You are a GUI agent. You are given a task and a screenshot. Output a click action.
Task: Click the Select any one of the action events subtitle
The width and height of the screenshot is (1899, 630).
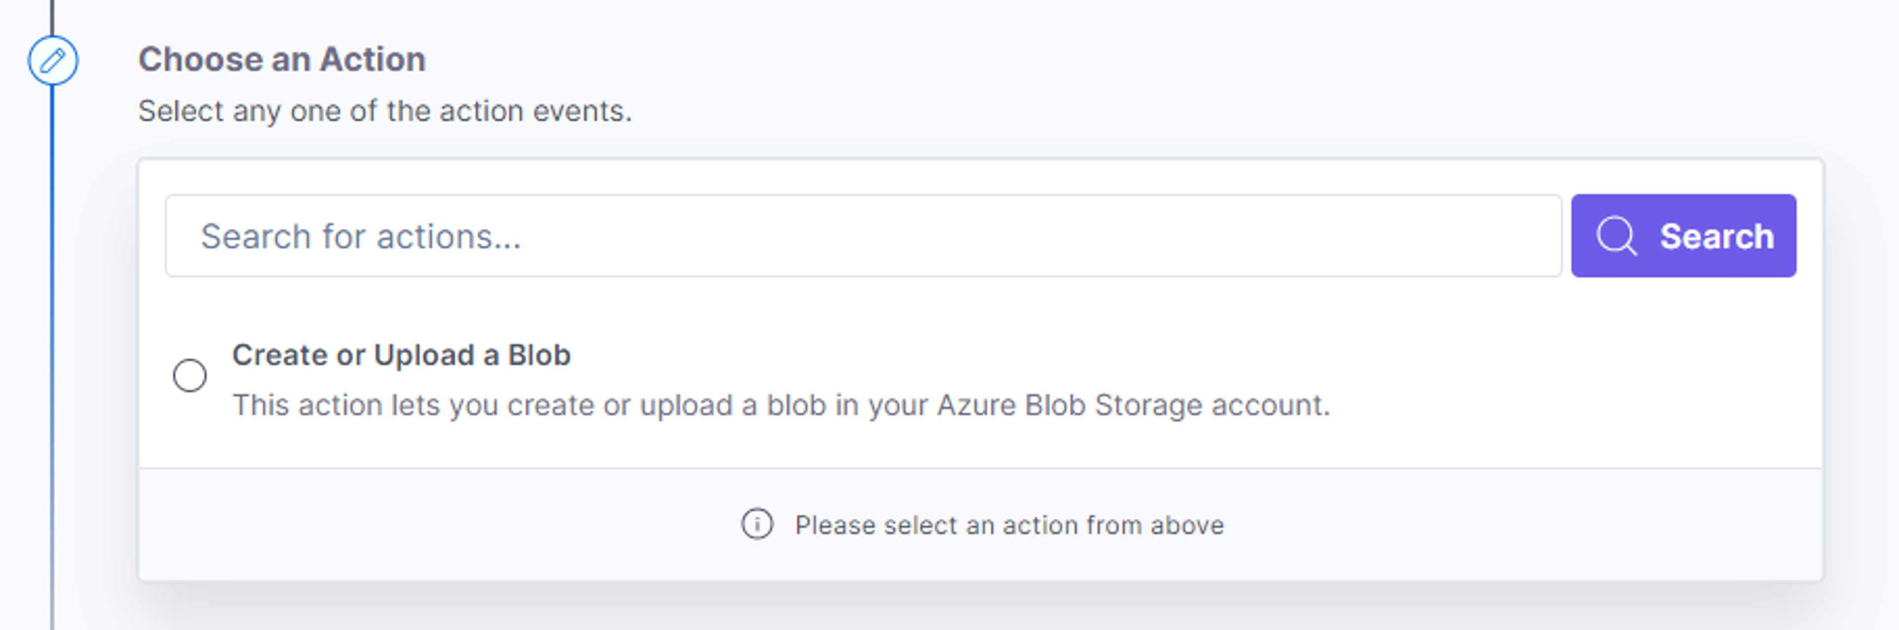pos(385,111)
